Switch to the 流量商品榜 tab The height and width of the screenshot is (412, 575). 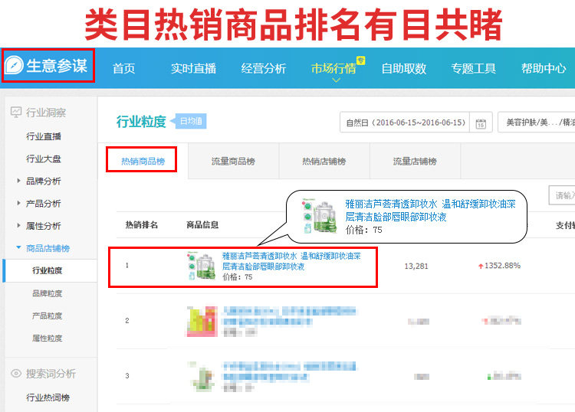[233, 161]
